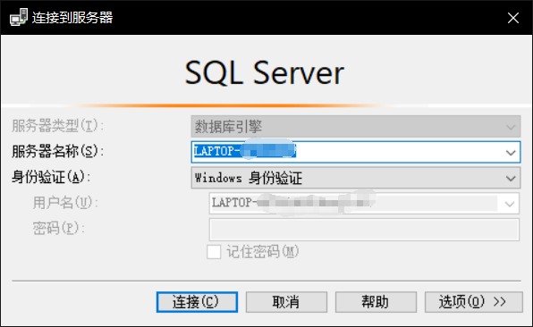
Task: Click the 连接到服务器 window title
Action: [72, 18]
